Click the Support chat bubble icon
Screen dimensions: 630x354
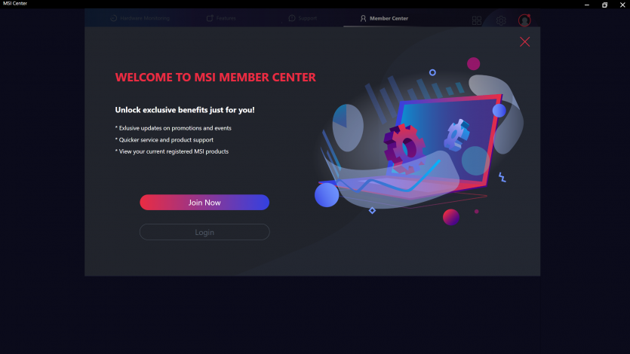(292, 18)
